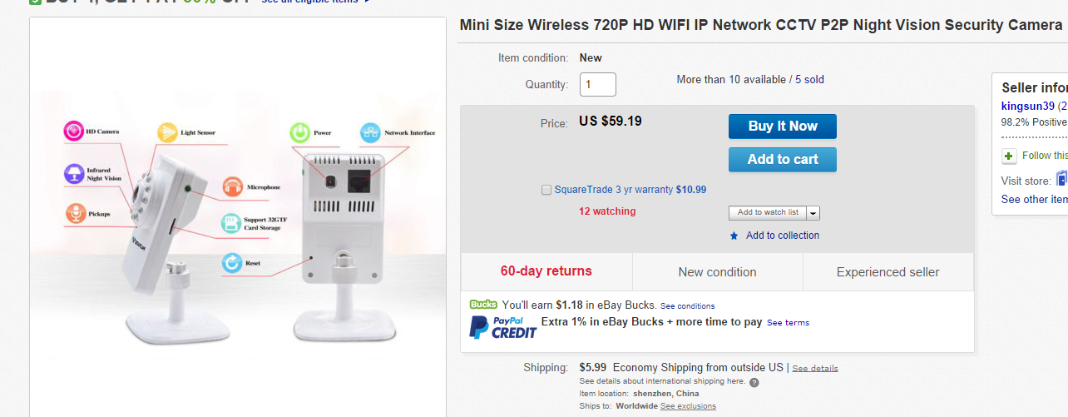1068x417 pixels.
Task: Click the pink HD Camera icon
Action: point(74,131)
